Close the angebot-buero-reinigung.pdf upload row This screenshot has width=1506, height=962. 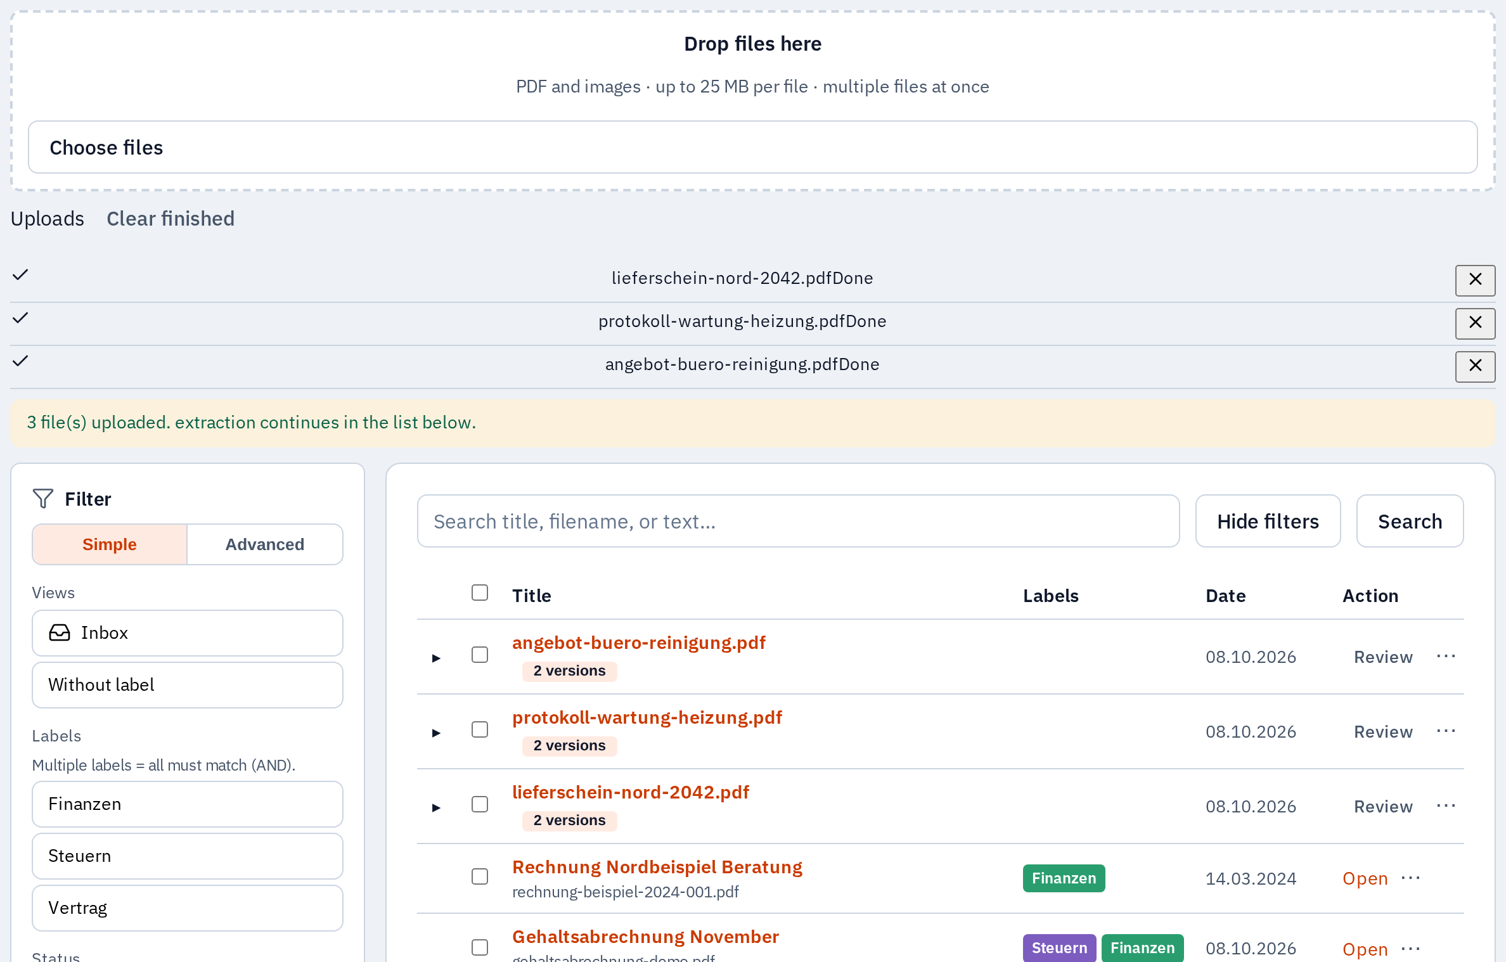1475,366
